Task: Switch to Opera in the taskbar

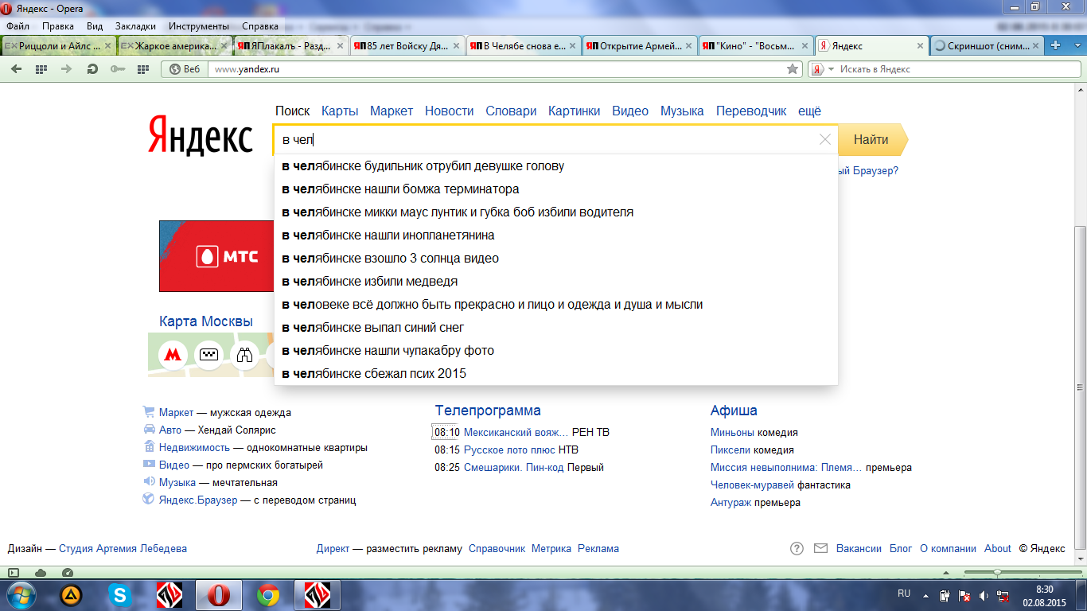Action: (219, 595)
